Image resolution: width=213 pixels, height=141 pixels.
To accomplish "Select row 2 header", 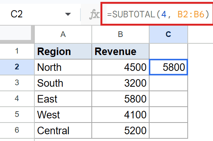I will click(17, 67).
